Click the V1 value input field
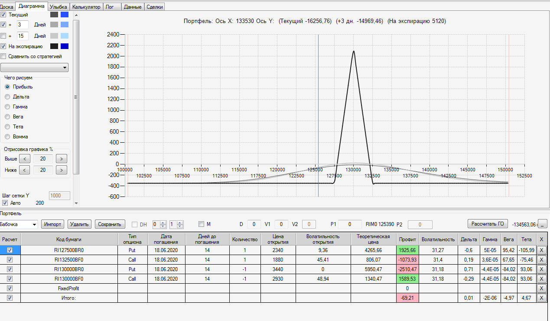The width and height of the screenshot is (550, 321). click(281, 224)
